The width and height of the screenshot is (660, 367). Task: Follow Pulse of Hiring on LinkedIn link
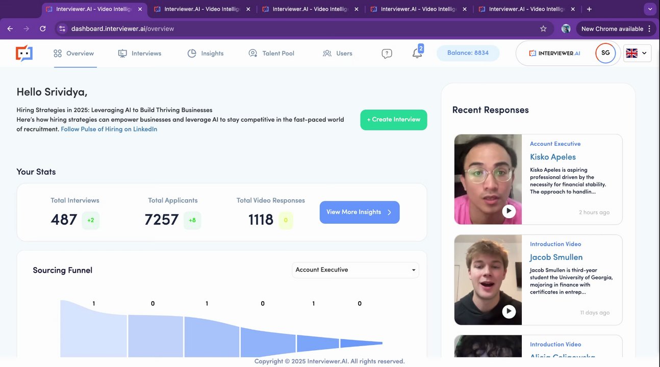click(x=109, y=129)
